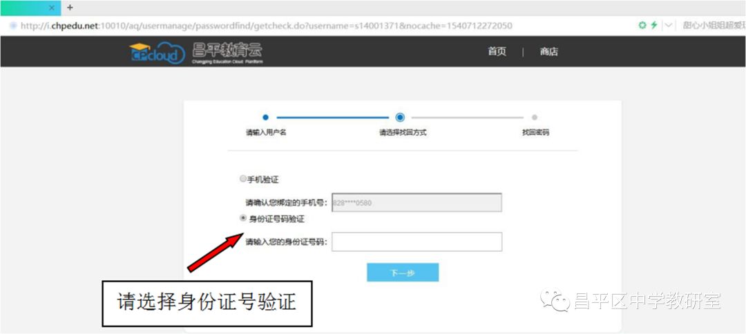Close the current browser tab
The height and width of the screenshot is (334, 746).
pos(51,8)
